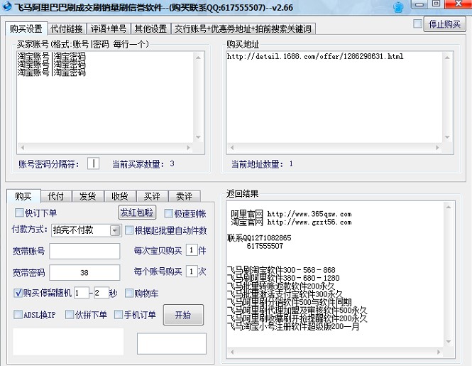Click the 购买地址 scroll-right arrow

click(437, 147)
